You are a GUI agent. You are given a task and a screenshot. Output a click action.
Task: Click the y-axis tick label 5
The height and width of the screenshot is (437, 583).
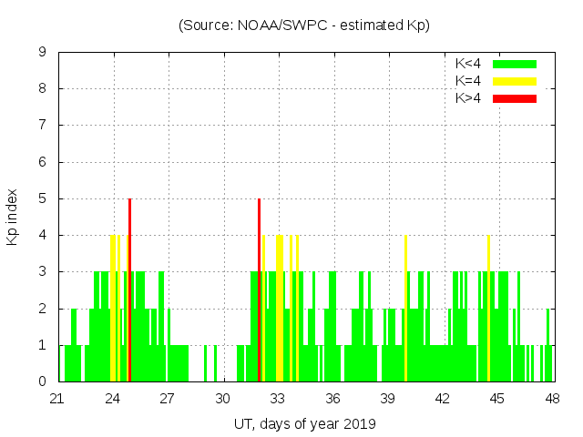(42, 198)
